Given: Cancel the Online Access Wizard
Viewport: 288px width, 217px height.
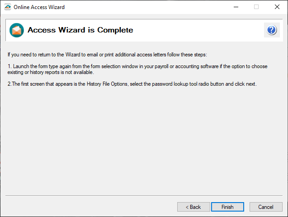Looking at the screenshot, I should [x=266, y=207].
